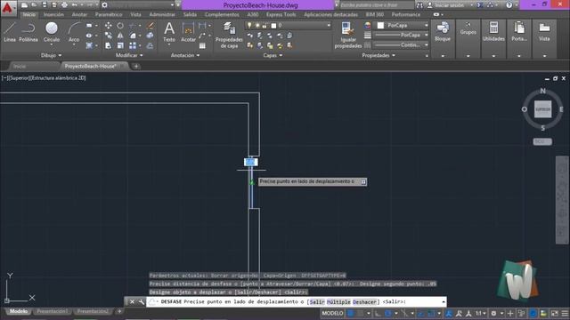
Task: Click the Save icon in quick access toolbar
Action: coord(44,5)
